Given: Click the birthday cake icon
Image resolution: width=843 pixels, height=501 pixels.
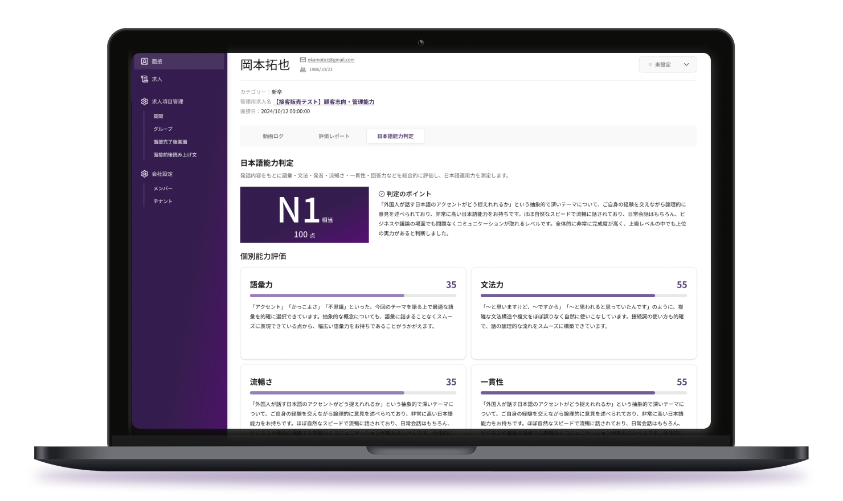Looking at the screenshot, I should [x=303, y=69].
